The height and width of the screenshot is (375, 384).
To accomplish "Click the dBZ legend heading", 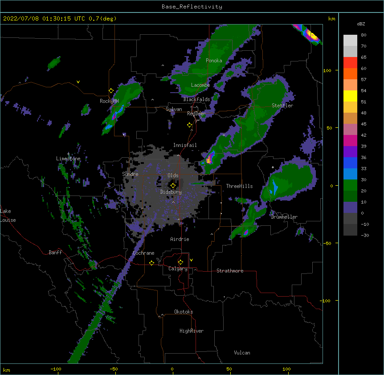I will [361, 24].
